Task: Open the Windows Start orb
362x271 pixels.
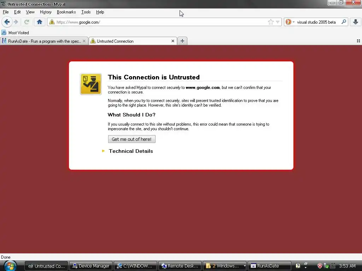Action: click(x=10, y=266)
